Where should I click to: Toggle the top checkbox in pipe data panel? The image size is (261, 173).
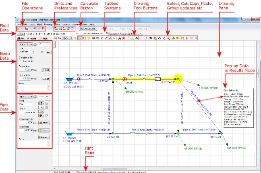point(47,104)
